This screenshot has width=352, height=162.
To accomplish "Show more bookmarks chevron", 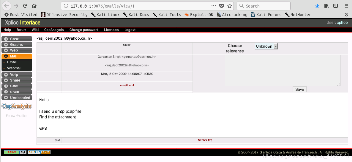I will 346,15.
